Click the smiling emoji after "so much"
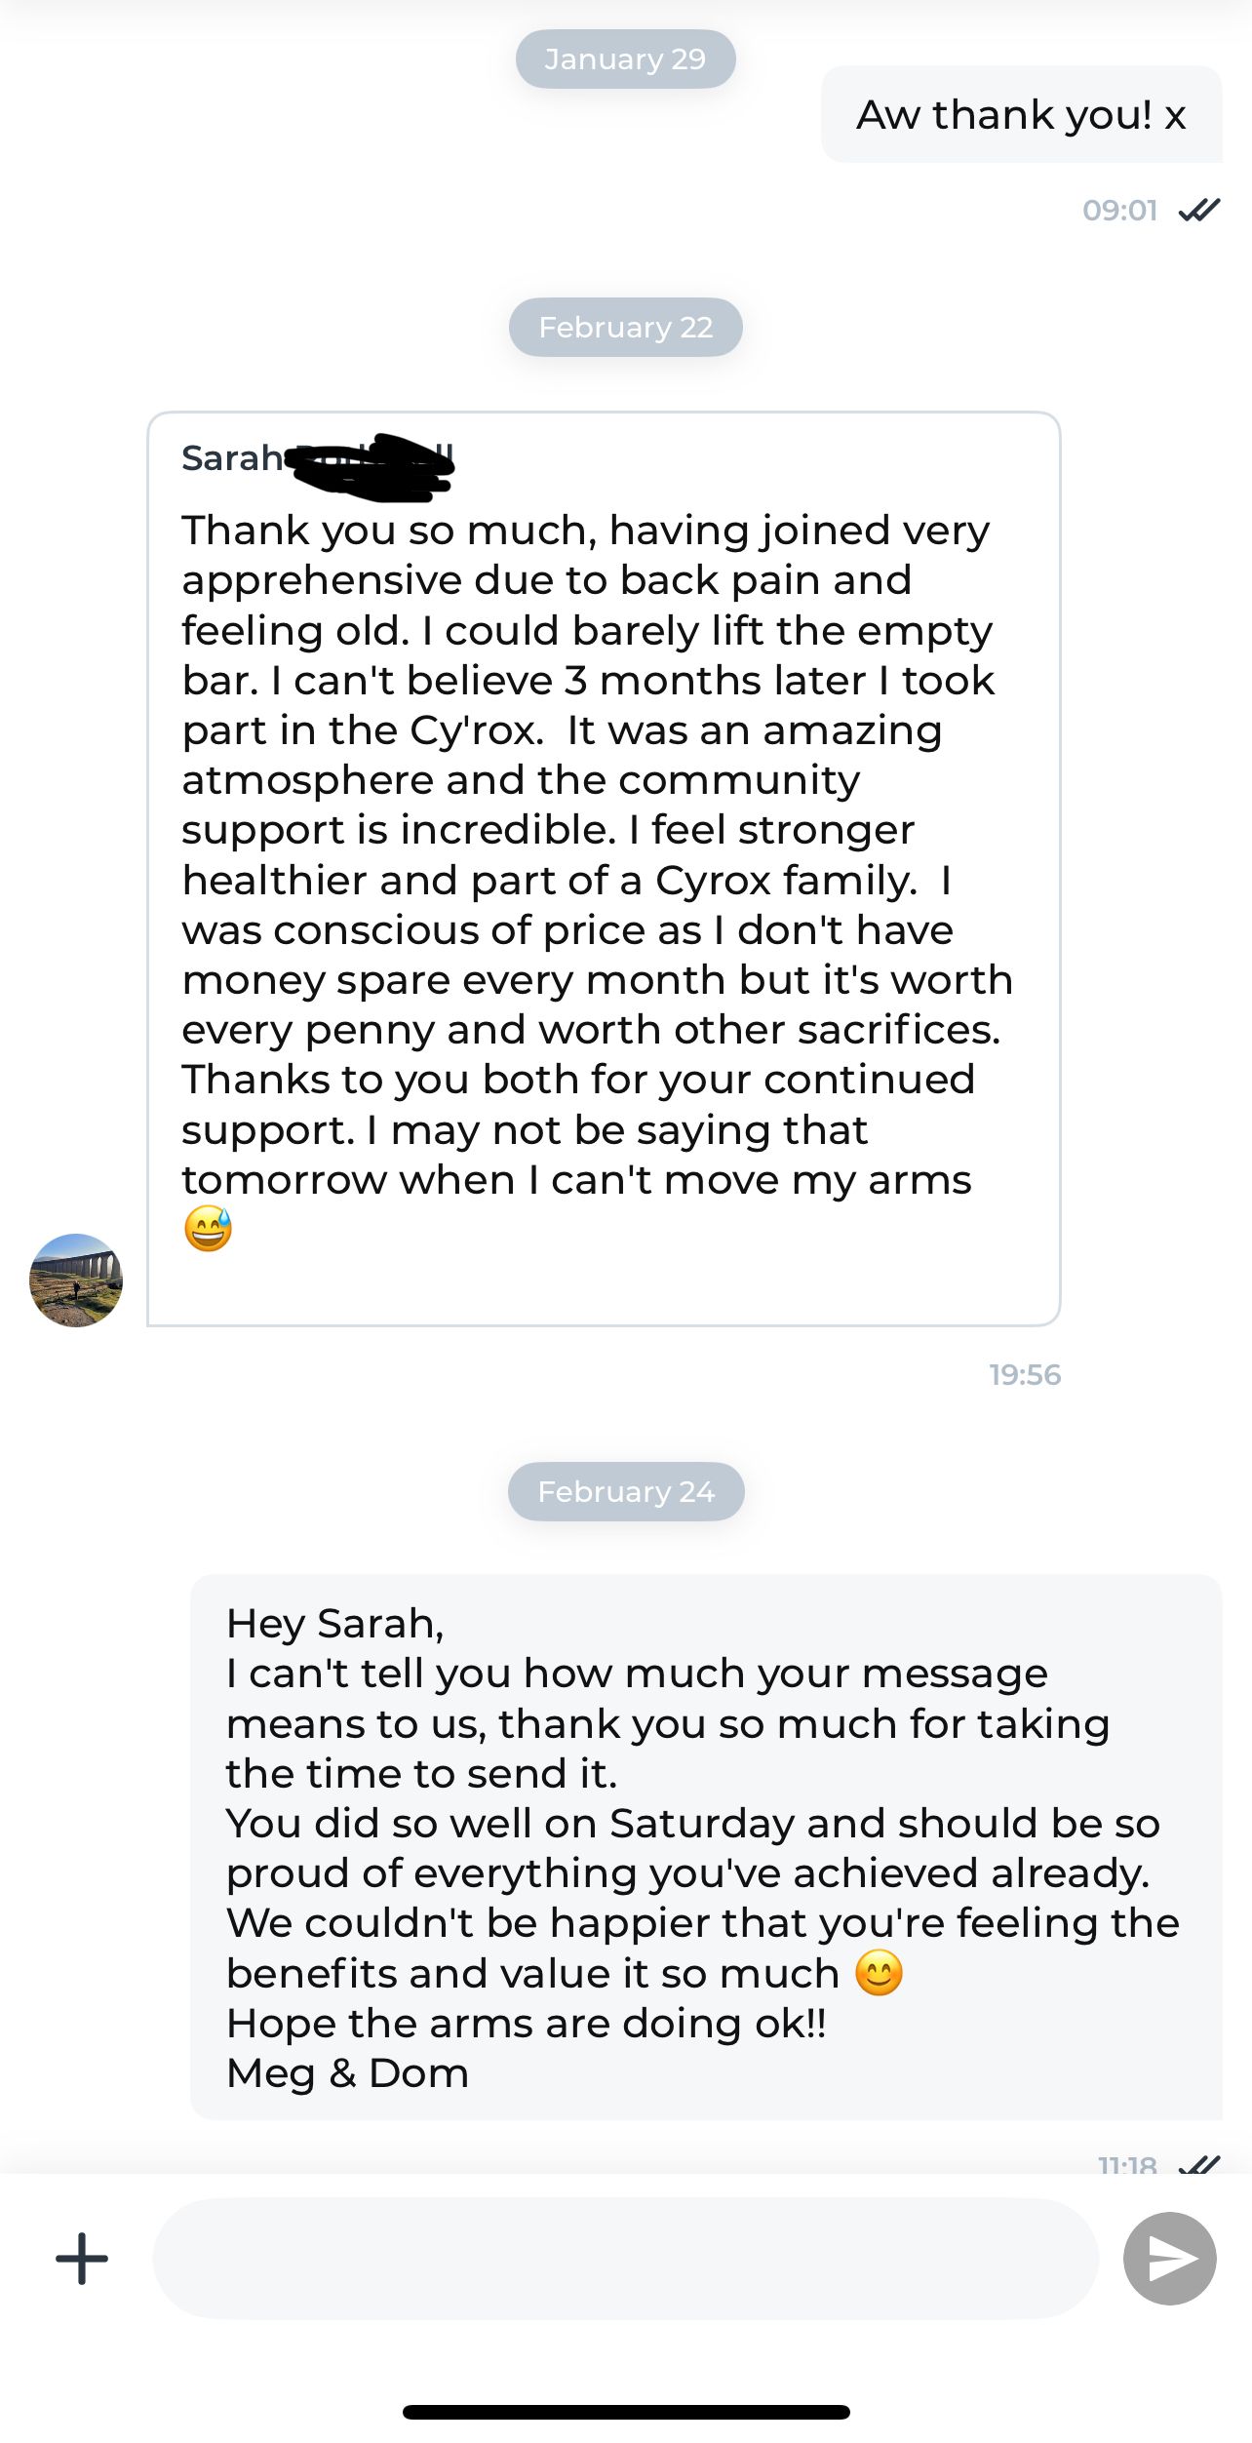The width and height of the screenshot is (1252, 2443). [x=879, y=1974]
